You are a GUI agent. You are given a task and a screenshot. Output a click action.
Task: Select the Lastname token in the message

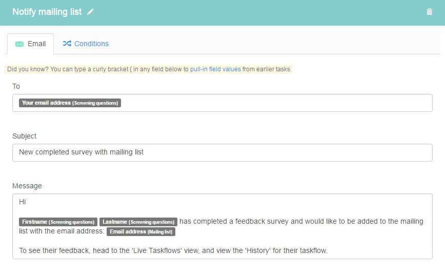coord(138,222)
